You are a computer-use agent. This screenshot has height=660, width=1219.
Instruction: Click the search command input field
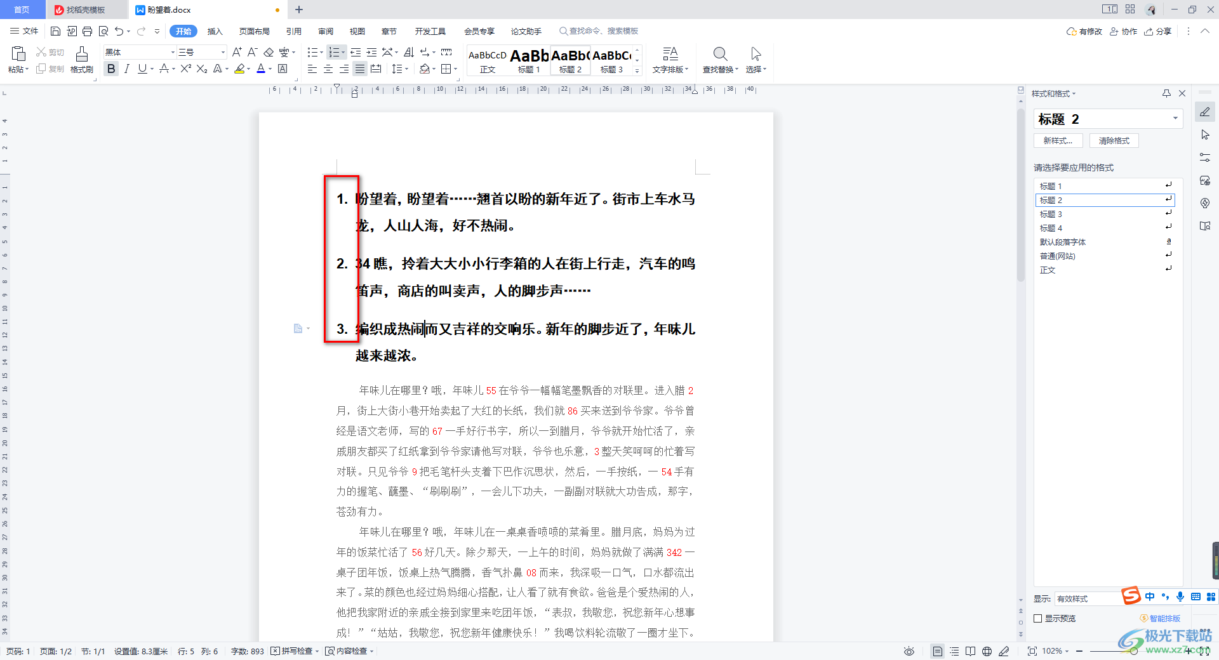click(x=599, y=31)
